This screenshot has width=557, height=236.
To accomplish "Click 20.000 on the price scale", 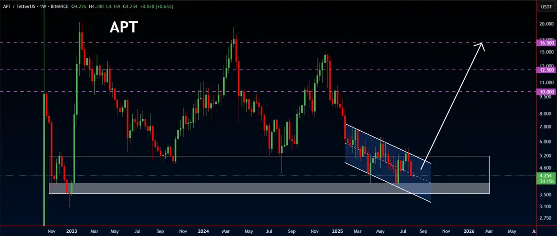I will click(546, 24).
